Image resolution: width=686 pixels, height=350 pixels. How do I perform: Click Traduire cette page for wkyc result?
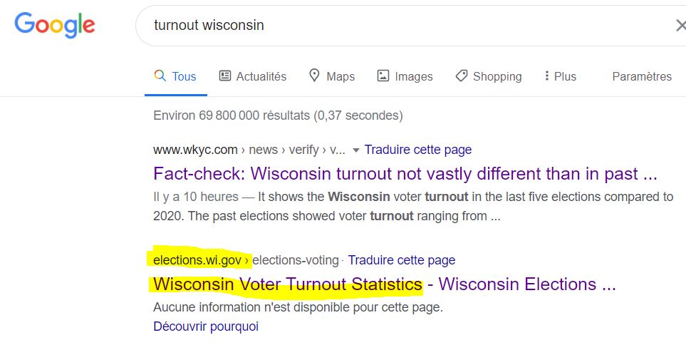point(418,150)
